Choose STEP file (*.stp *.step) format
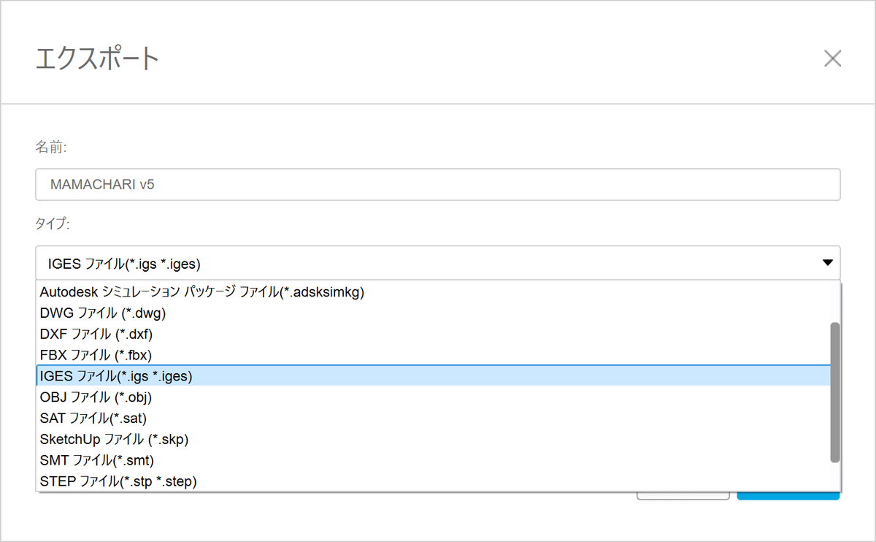 [118, 481]
